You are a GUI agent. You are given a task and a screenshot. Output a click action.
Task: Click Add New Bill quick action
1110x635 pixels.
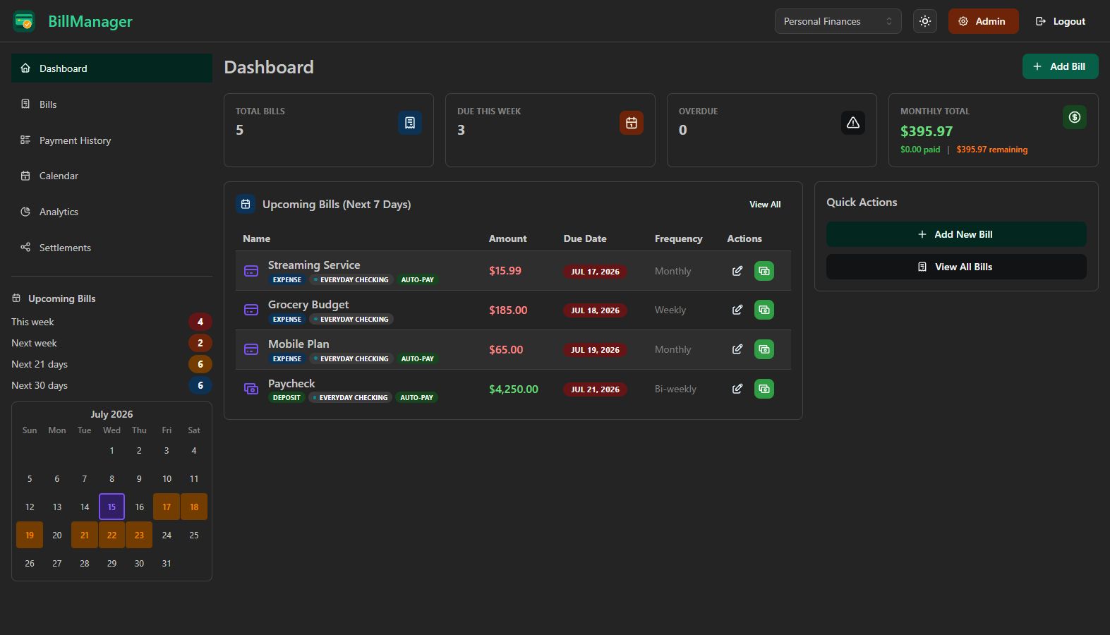[x=956, y=234]
